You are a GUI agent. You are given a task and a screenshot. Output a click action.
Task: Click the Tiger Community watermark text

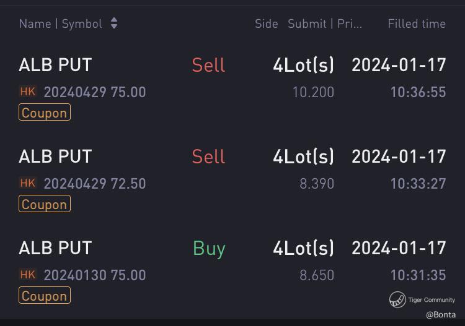click(432, 300)
